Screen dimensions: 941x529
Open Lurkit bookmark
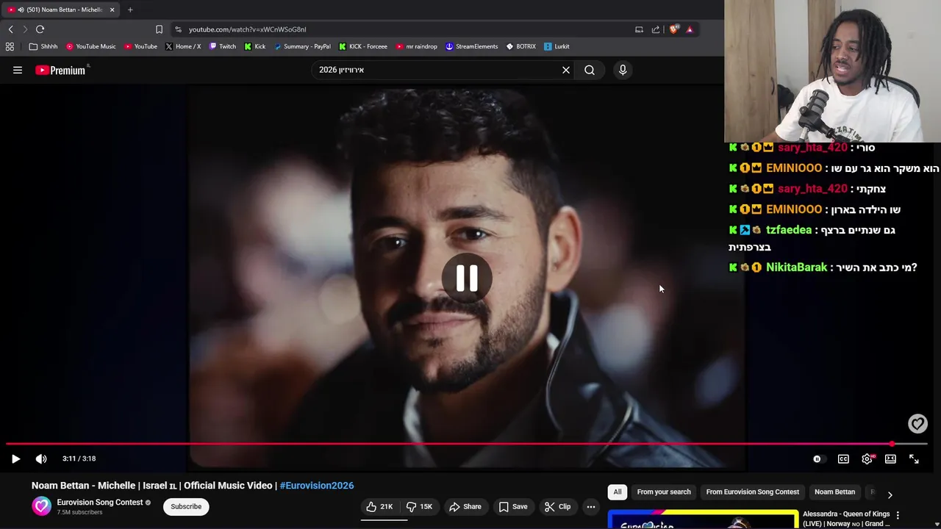point(557,46)
